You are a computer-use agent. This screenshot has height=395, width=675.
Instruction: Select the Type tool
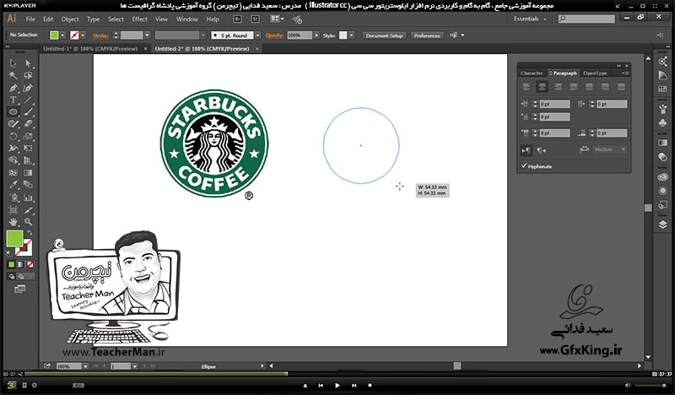[13, 100]
